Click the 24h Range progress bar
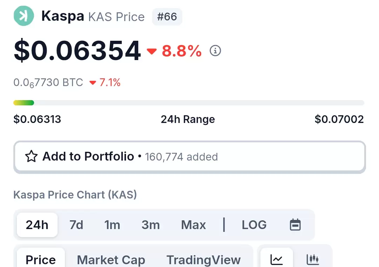 [189, 103]
